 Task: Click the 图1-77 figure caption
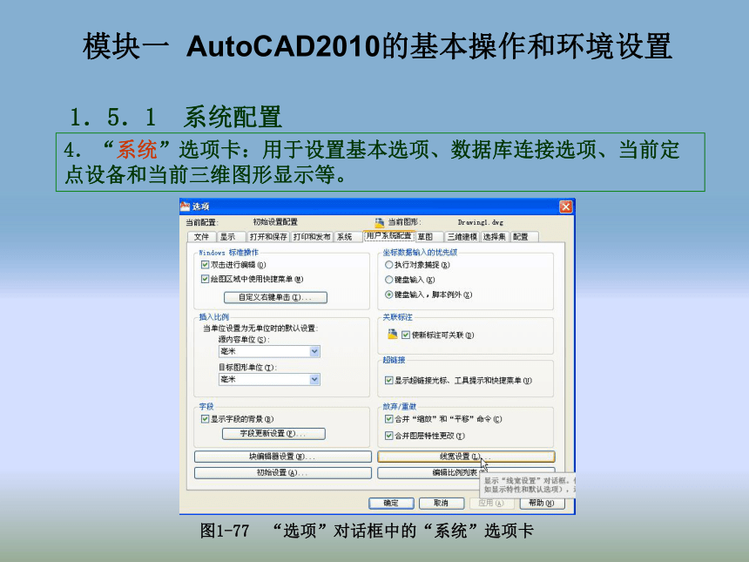point(367,531)
